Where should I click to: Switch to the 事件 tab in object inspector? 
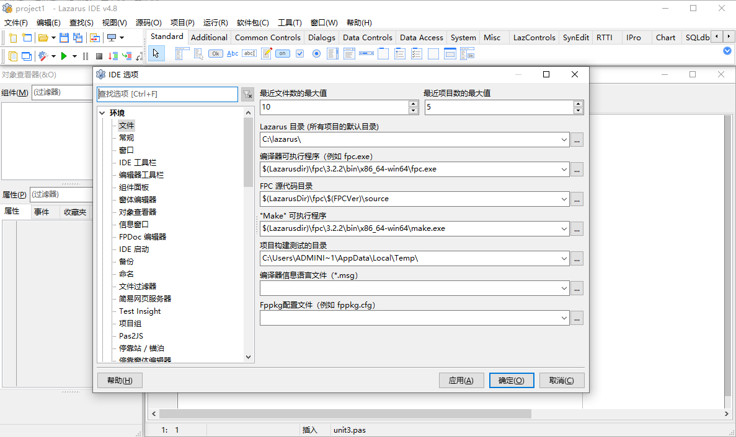point(42,212)
